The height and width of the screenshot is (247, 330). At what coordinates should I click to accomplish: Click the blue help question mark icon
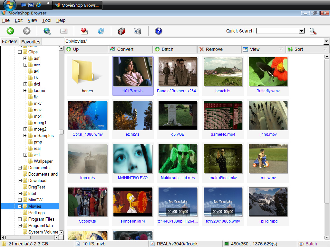click(158, 31)
